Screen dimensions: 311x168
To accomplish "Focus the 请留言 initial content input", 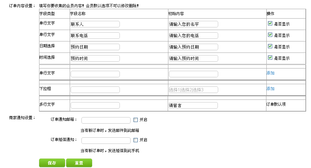I will point(193,105).
